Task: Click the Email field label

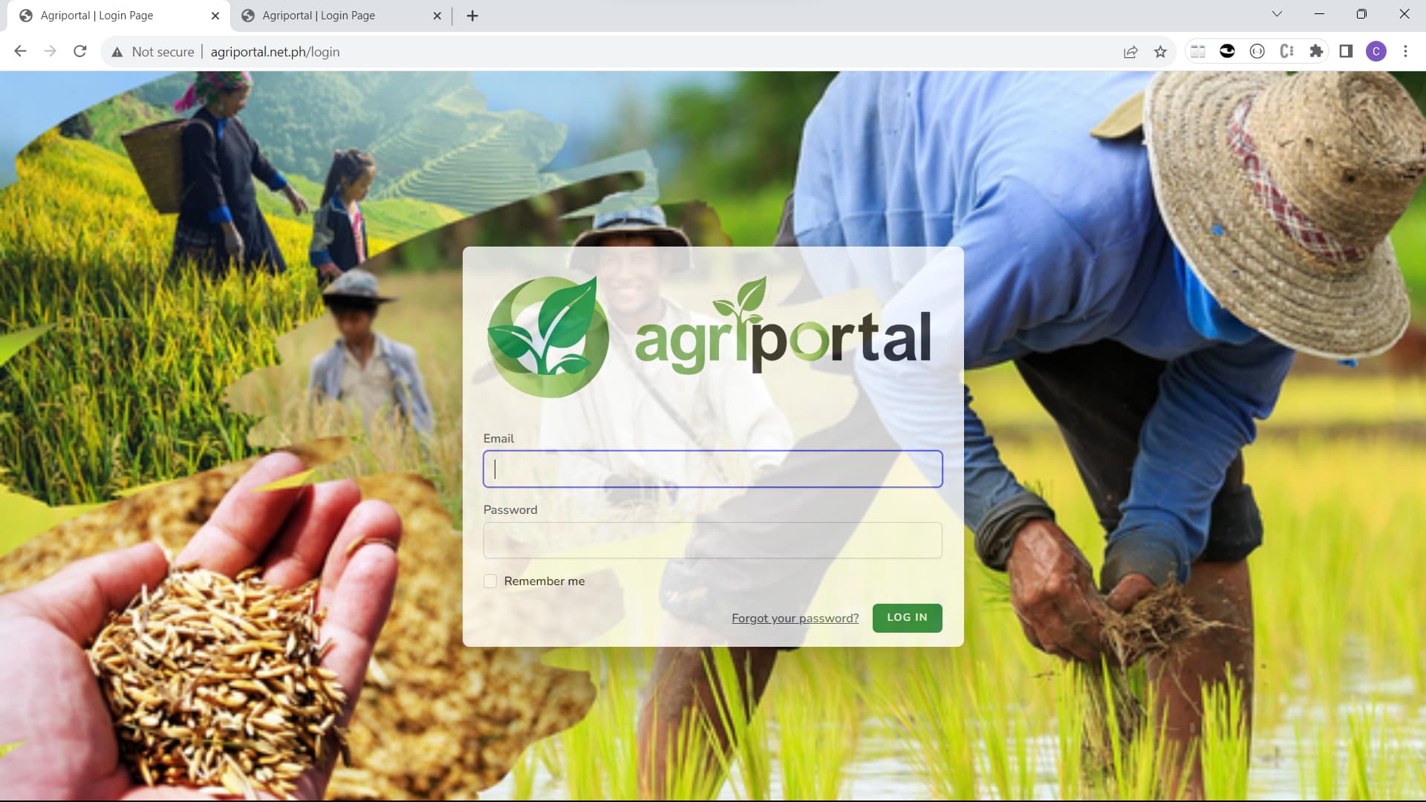Action: (x=498, y=438)
